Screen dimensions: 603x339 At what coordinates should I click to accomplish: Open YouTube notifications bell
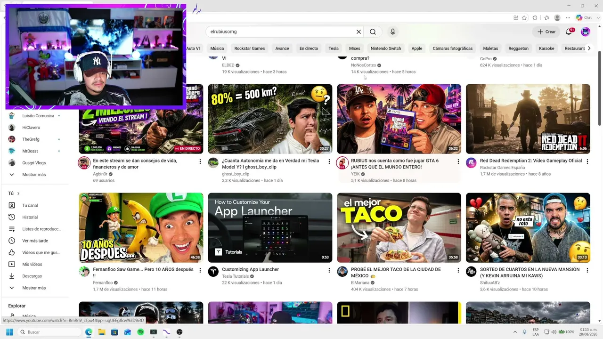(x=569, y=32)
